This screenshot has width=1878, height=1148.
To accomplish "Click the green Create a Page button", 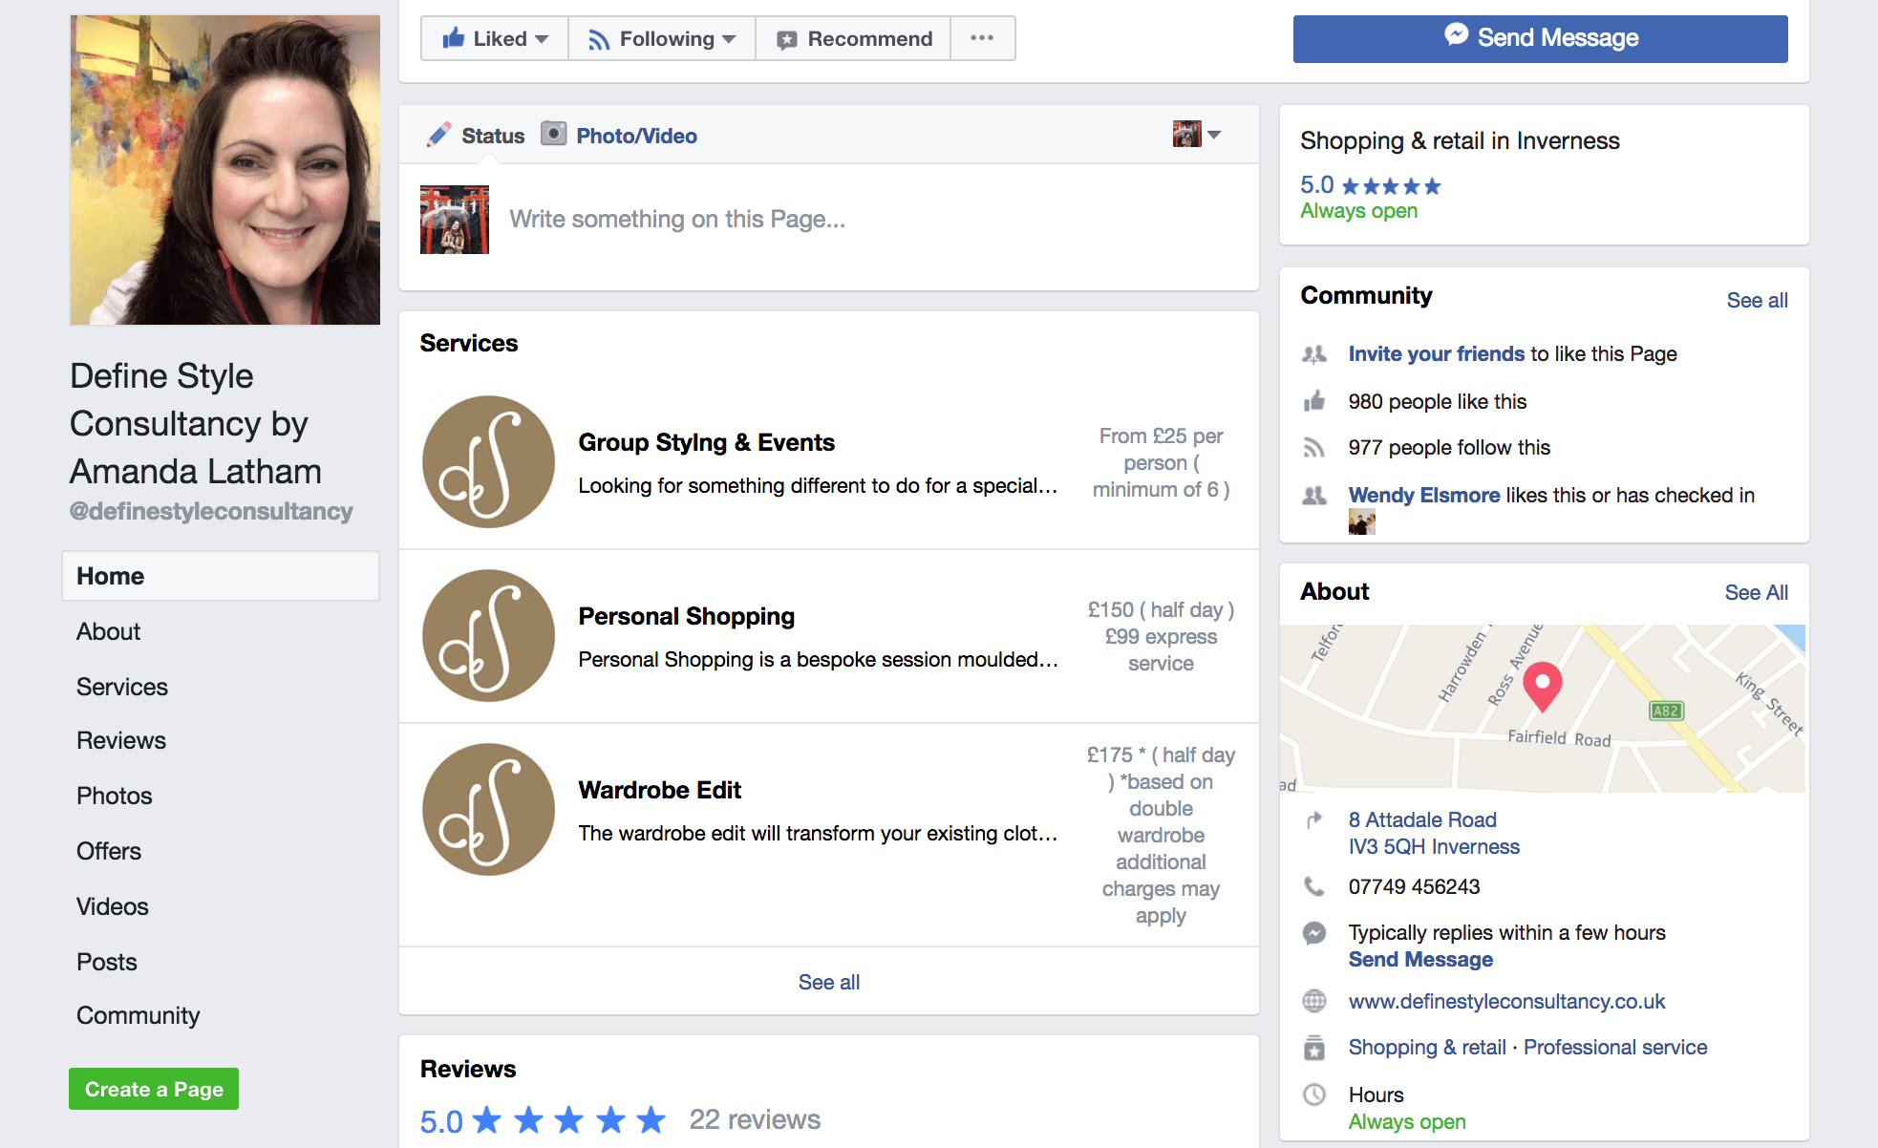I will coord(154,1089).
